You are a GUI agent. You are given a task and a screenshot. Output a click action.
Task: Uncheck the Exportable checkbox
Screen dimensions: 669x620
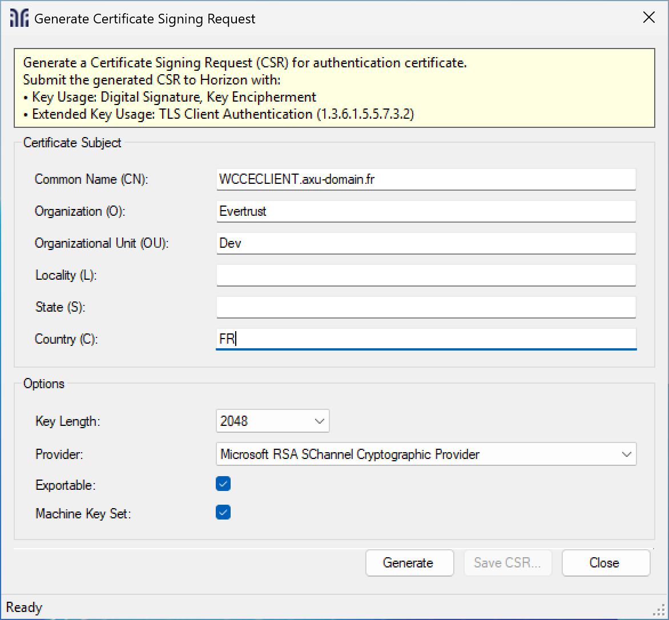[223, 484]
